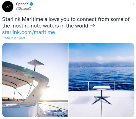
Task: Open the right ocean deck photo
Action: (x=101, y=80)
